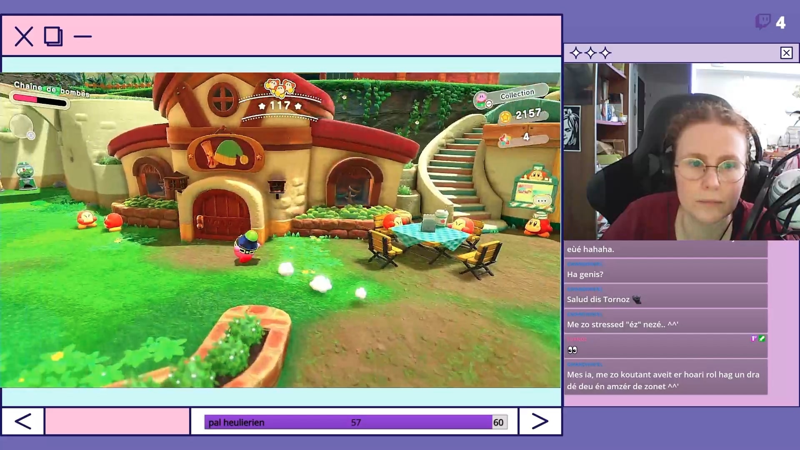The height and width of the screenshot is (450, 800).
Task: Click the Kirby character with the green cap
Action: [246, 246]
